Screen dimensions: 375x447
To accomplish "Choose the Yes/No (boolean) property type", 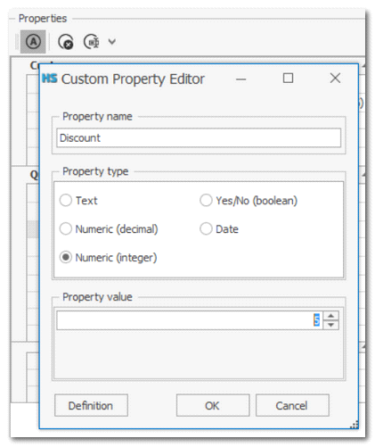I will pyautogui.click(x=249, y=201).
